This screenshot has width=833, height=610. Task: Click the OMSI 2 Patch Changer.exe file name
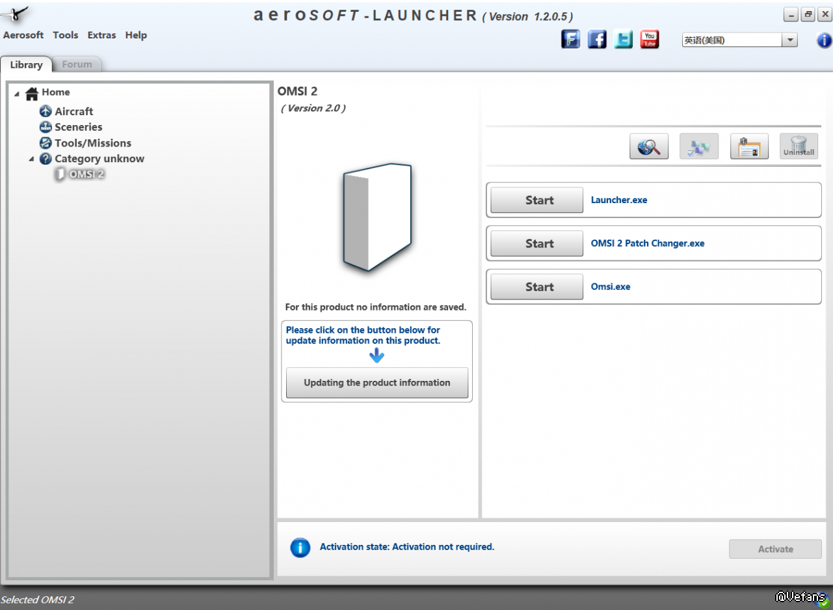(x=648, y=243)
